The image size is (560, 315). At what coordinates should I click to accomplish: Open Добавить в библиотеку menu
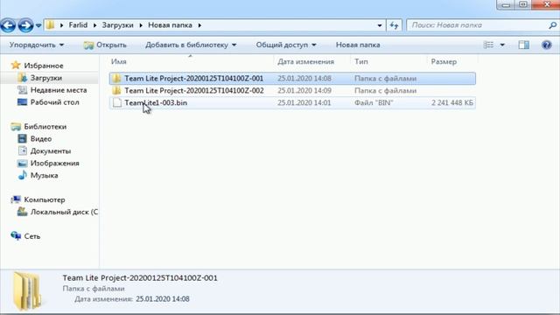coord(191,45)
